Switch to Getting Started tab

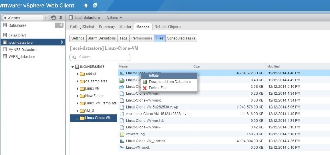tap(82, 27)
